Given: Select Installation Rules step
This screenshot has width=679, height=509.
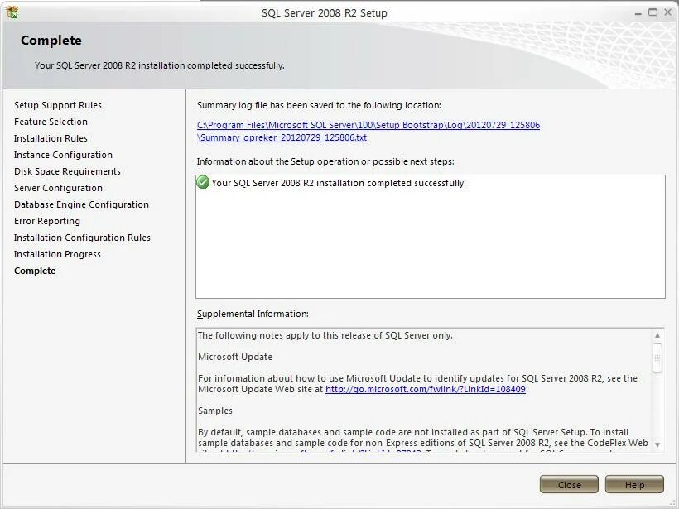Looking at the screenshot, I should 51,138.
